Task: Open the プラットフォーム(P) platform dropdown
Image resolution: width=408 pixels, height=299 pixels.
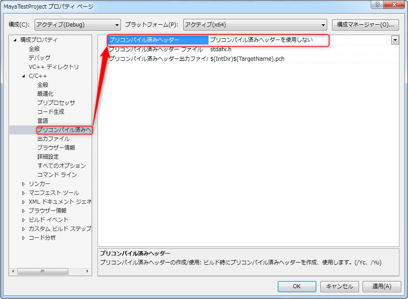Action: pyautogui.click(x=255, y=25)
